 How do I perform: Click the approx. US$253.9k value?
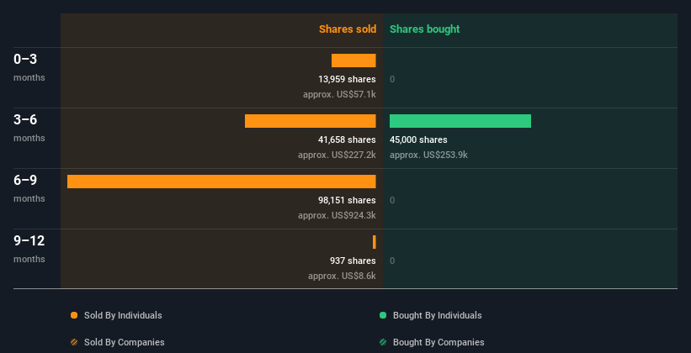coord(428,155)
